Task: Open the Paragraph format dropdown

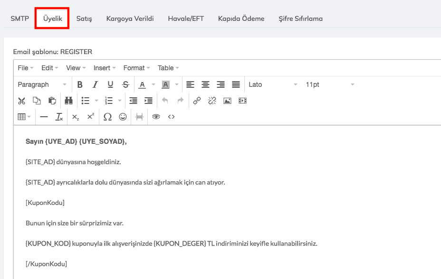Action: coord(42,84)
